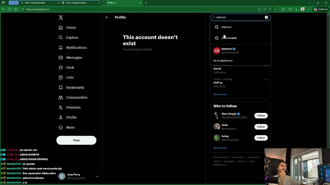The height and width of the screenshot is (185, 330).
Task: Select the 'platcorn' search suggestion
Action: point(241,27)
